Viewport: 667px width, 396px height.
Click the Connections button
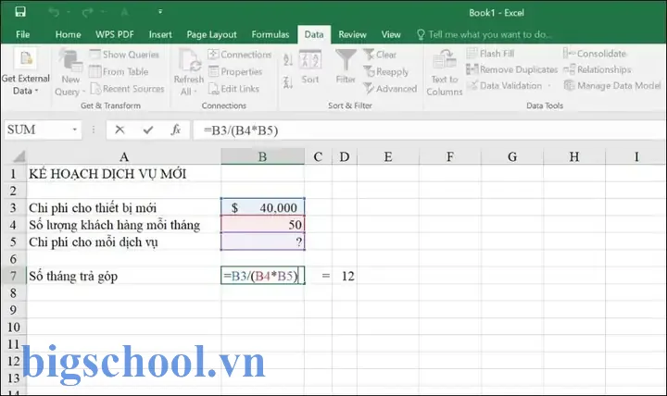click(240, 55)
